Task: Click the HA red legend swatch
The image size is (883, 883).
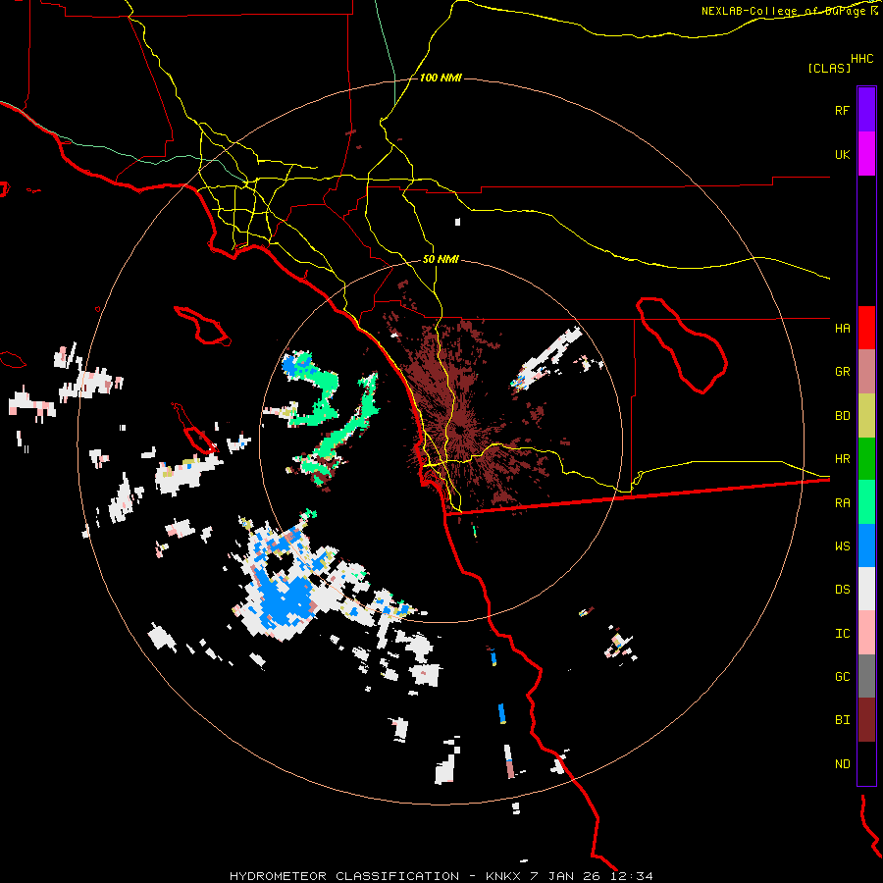Action: [866, 328]
